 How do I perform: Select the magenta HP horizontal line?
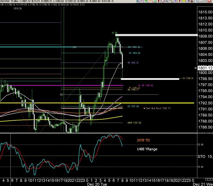click(61, 85)
